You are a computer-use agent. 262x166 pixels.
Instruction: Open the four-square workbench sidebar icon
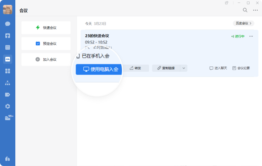point(7,71)
